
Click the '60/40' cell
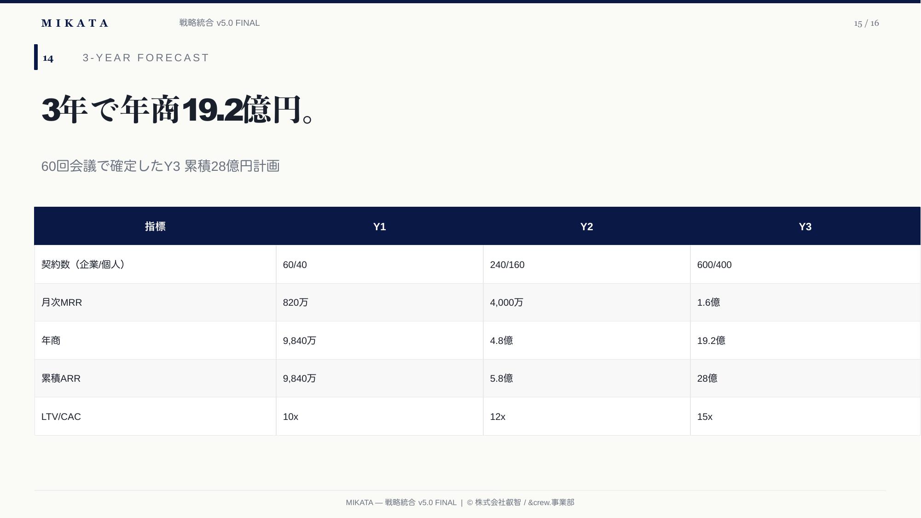(380, 264)
